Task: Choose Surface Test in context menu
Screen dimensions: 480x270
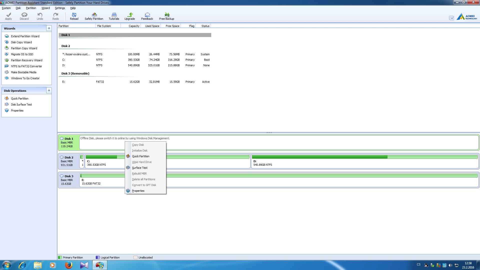Action: pos(145,168)
